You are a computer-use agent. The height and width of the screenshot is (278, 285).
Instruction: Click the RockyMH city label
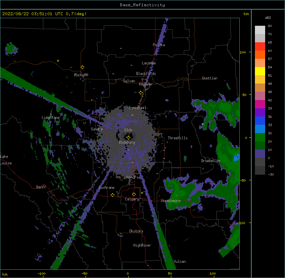pos(81,75)
